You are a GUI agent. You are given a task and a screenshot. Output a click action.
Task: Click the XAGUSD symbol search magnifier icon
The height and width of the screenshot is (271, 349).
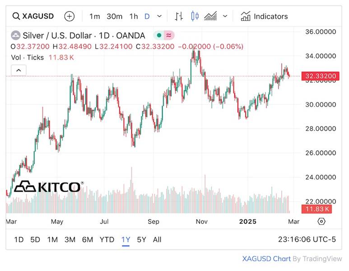coord(16,16)
